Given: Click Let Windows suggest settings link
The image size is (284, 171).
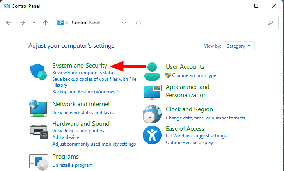Looking at the screenshot, I should pos(196,136).
